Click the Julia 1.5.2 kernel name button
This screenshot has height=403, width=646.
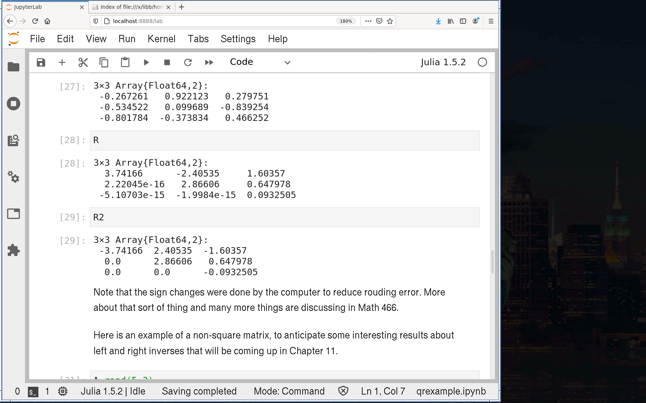click(443, 62)
